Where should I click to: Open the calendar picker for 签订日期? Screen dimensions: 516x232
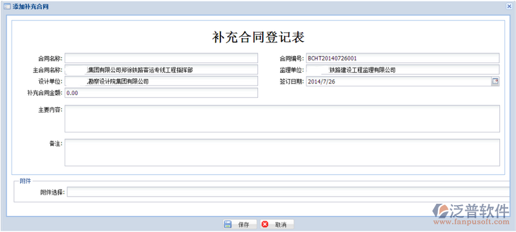pyautogui.click(x=495, y=82)
